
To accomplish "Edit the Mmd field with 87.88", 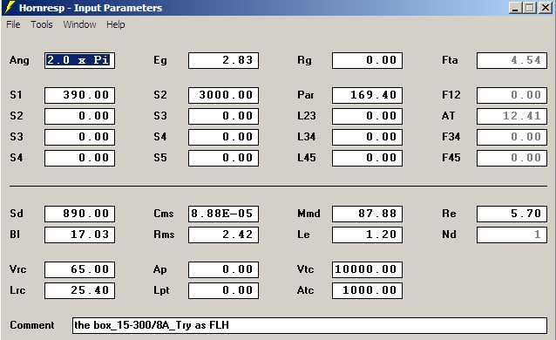I will 368,214.
